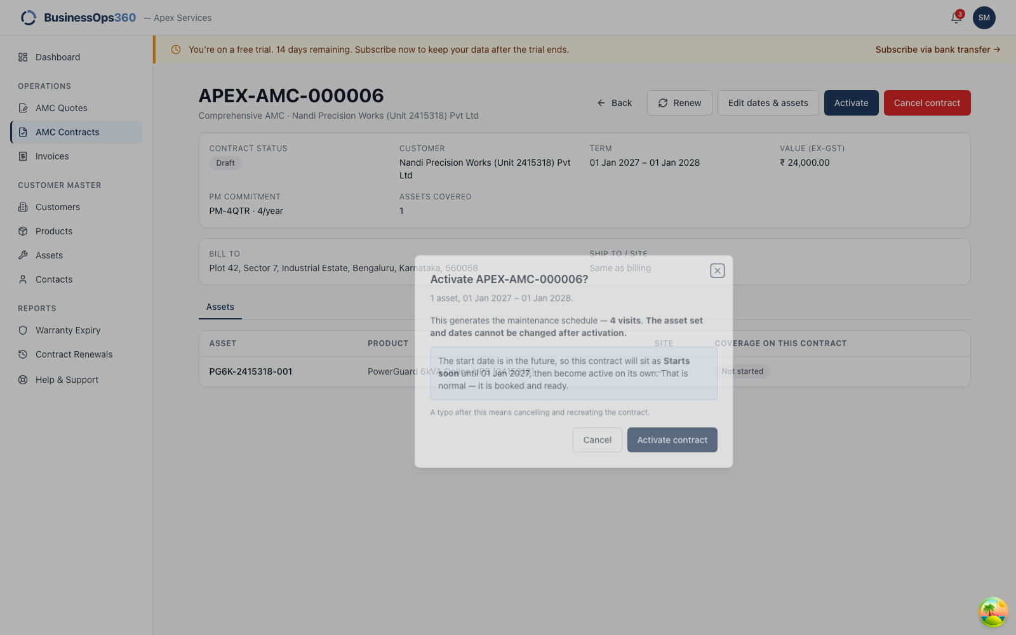Click the term 01 Jan 2027 – 01 Jan 2028
1016x635 pixels.
tap(645, 163)
